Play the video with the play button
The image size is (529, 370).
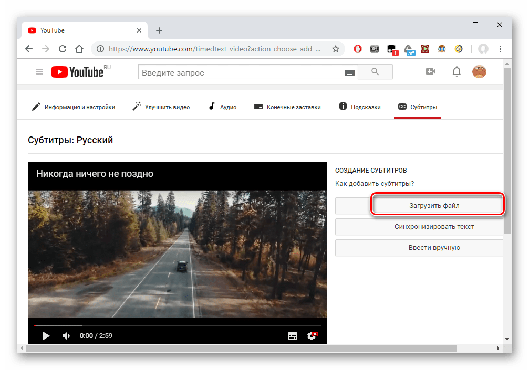click(46, 336)
